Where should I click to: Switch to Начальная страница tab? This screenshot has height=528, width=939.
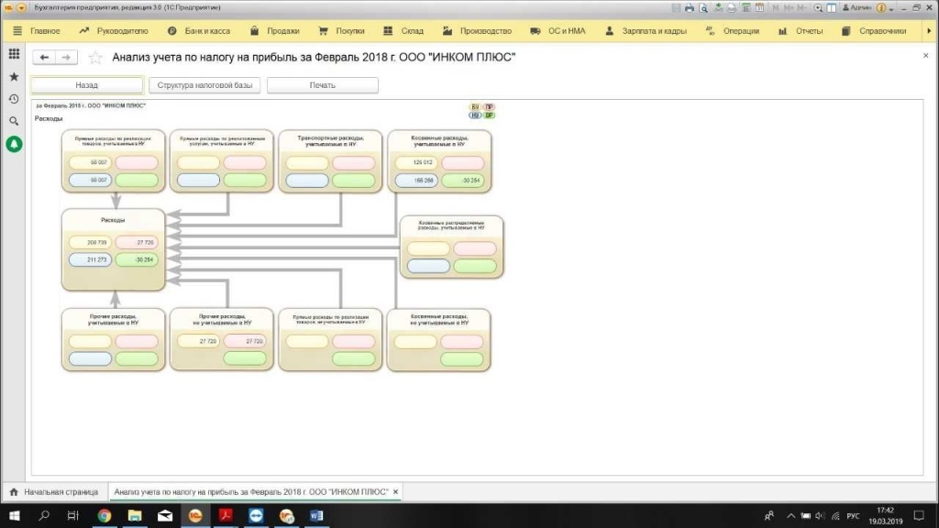54,492
